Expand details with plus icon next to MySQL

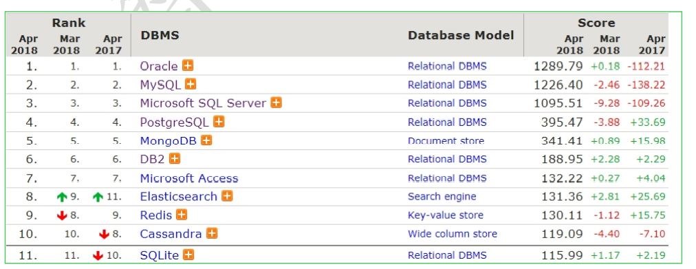(x=191, y=85)
